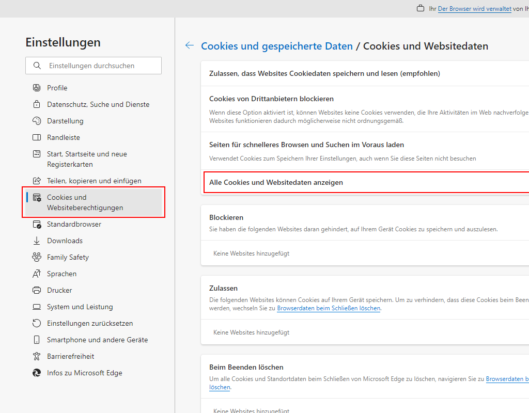The height and width of the screenshot is (413, 529).
Task: Select Sprachen in the settings menu
Action: pos(61,274)
